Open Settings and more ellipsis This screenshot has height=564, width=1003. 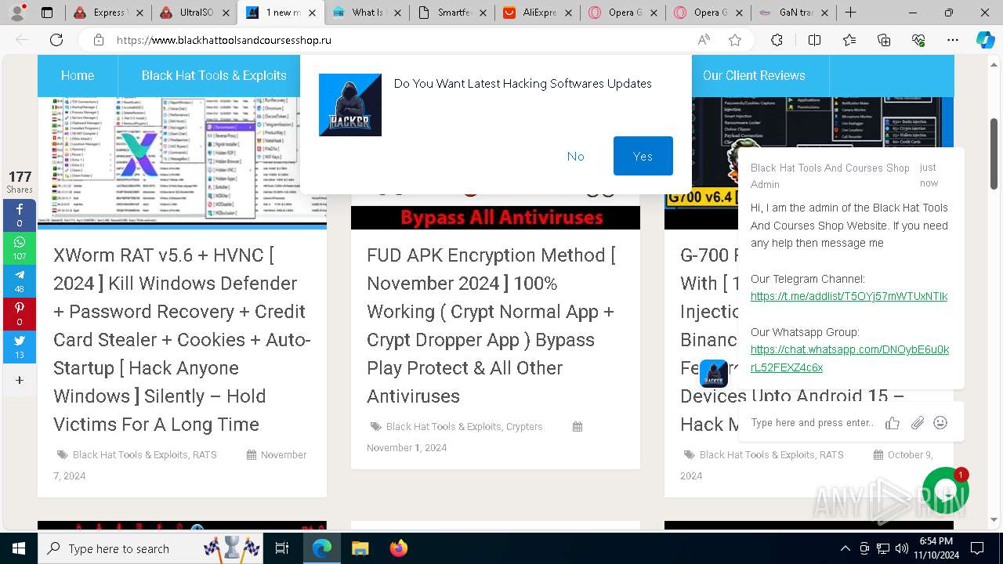coord(953,40)
